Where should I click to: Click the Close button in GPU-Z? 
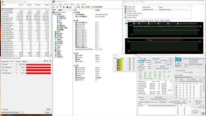click(x=48, y=112)
